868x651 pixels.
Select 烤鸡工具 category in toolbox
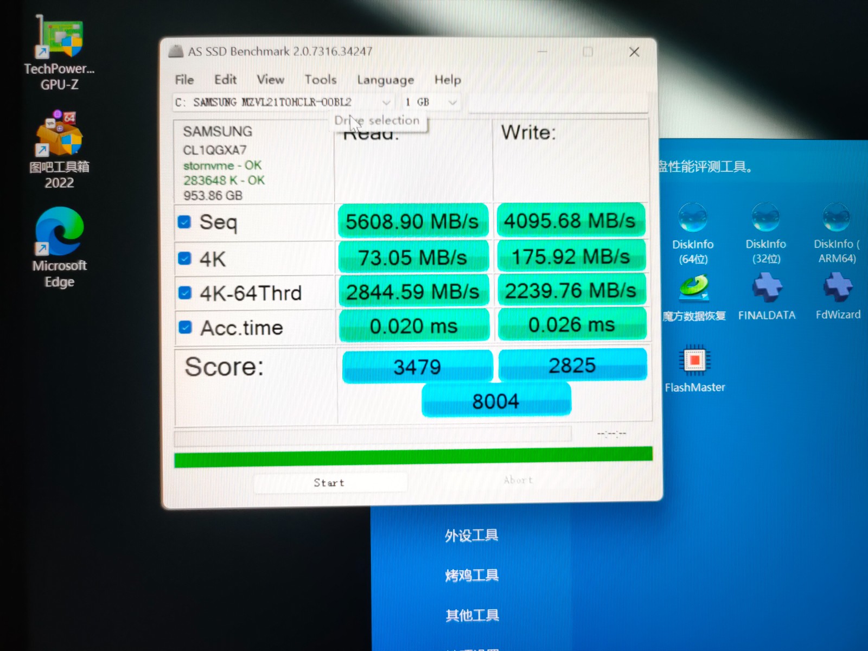coord(471,575)
